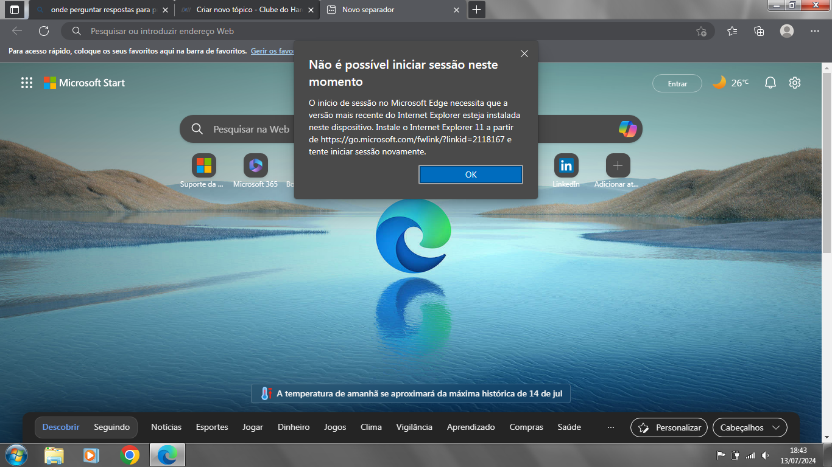Viewport: 832px width, 467px height.
Task: Open the Windows Start menu
Action: [x=15, y=455]
